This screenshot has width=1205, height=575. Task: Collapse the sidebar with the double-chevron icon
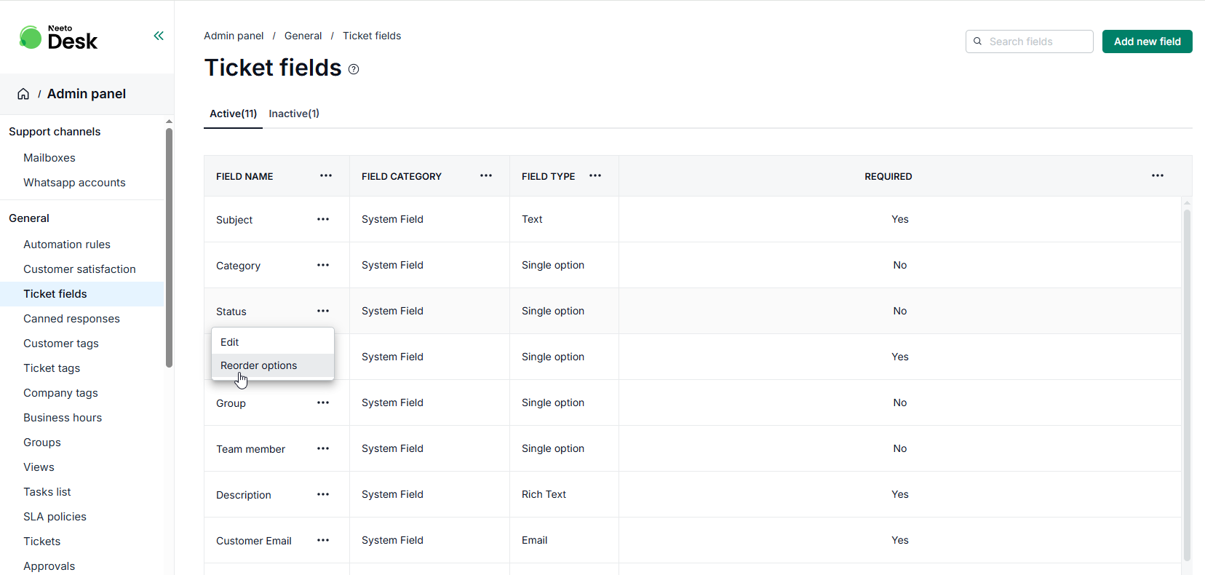(159, 36)
